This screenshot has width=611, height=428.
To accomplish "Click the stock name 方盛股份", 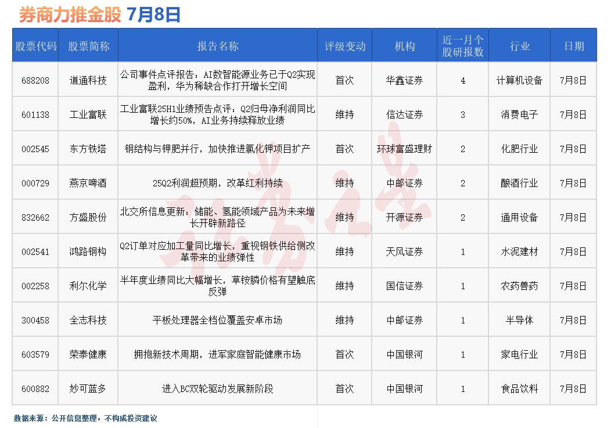I will (x=88, y=218).
